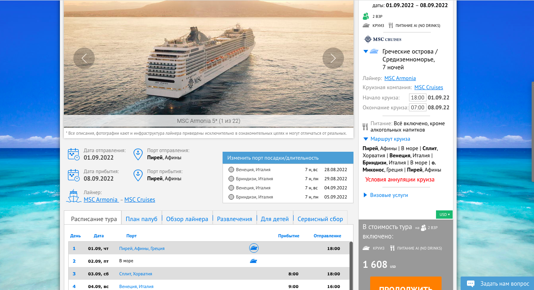Open the Для детей tab
Viewport: 534px width, 290px height.
click(275, 219)
